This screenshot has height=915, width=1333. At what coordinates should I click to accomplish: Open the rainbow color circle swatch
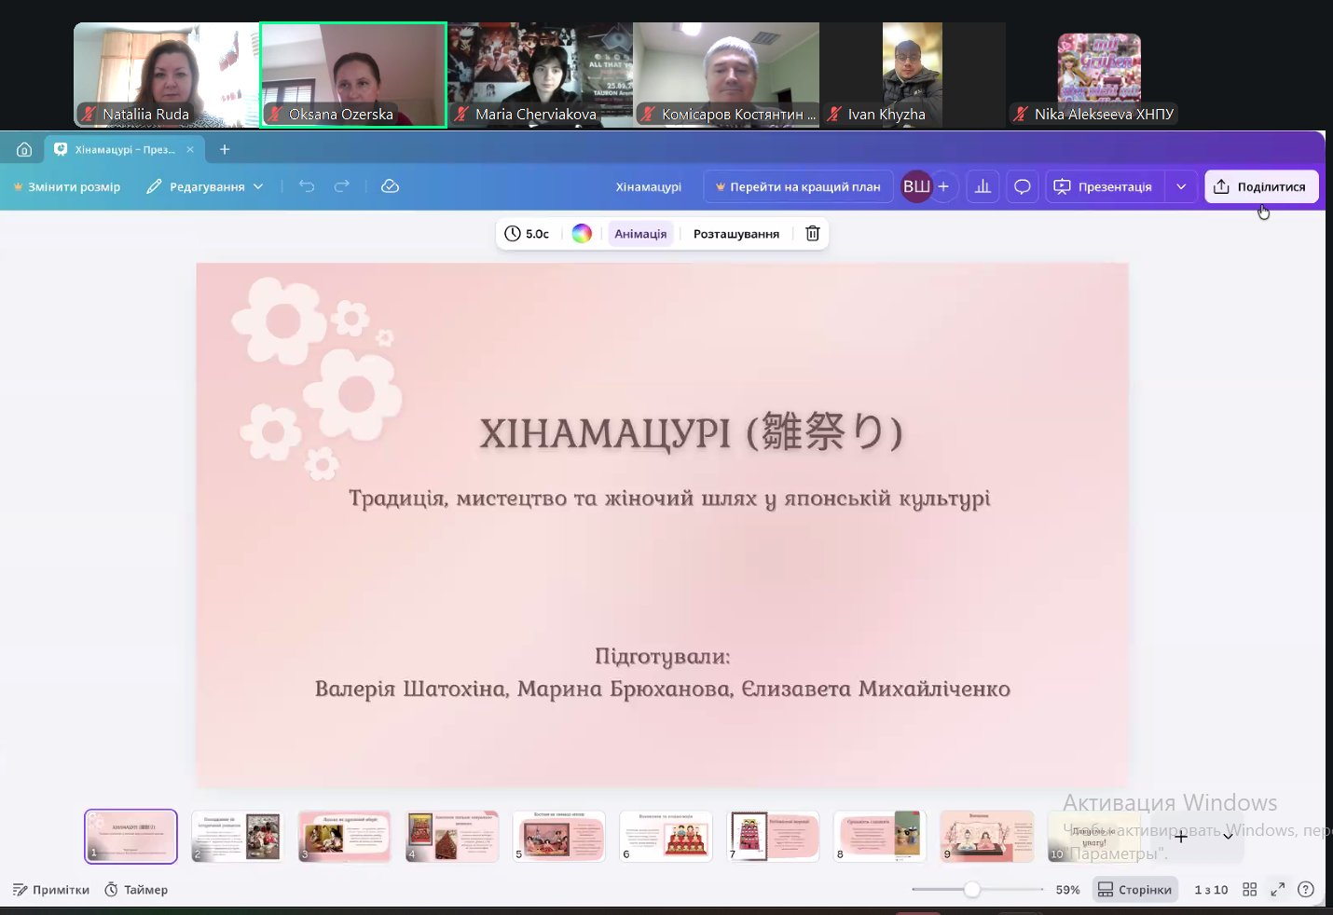click(582, 234)
